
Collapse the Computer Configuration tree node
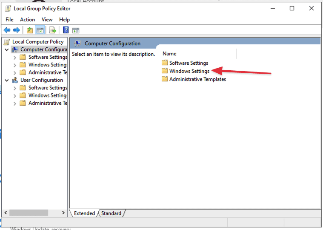pos(7,49)
